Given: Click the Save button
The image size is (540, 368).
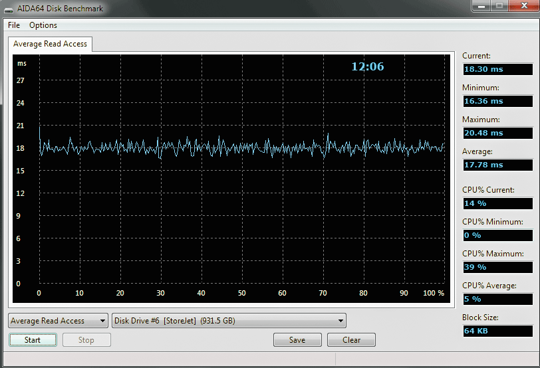Looking at the screenshot, I should (297, 340).
